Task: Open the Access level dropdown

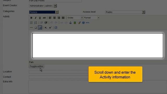Action: [125, 12]
